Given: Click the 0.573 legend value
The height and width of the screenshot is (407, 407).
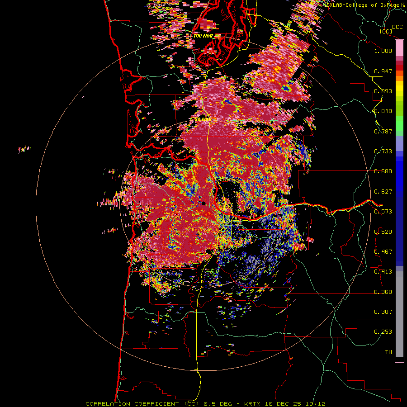Looking at the screenshot, I should tap(383, 212).
